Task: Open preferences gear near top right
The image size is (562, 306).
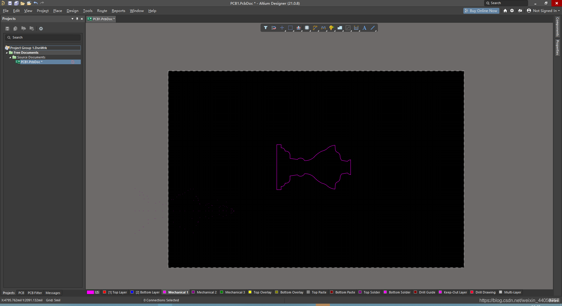Action: (x=512, y=11)
